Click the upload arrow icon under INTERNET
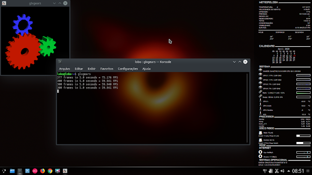 coord(260,152)
